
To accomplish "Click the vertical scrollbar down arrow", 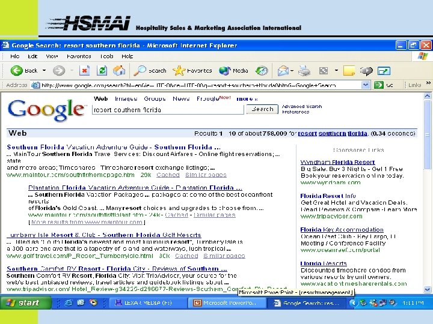I will pyautogui.click(x=427, y=289).
